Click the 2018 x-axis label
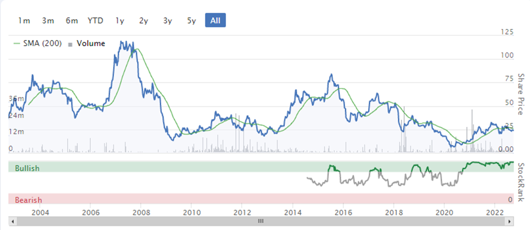The image size is (530, 230). point(394,213)
